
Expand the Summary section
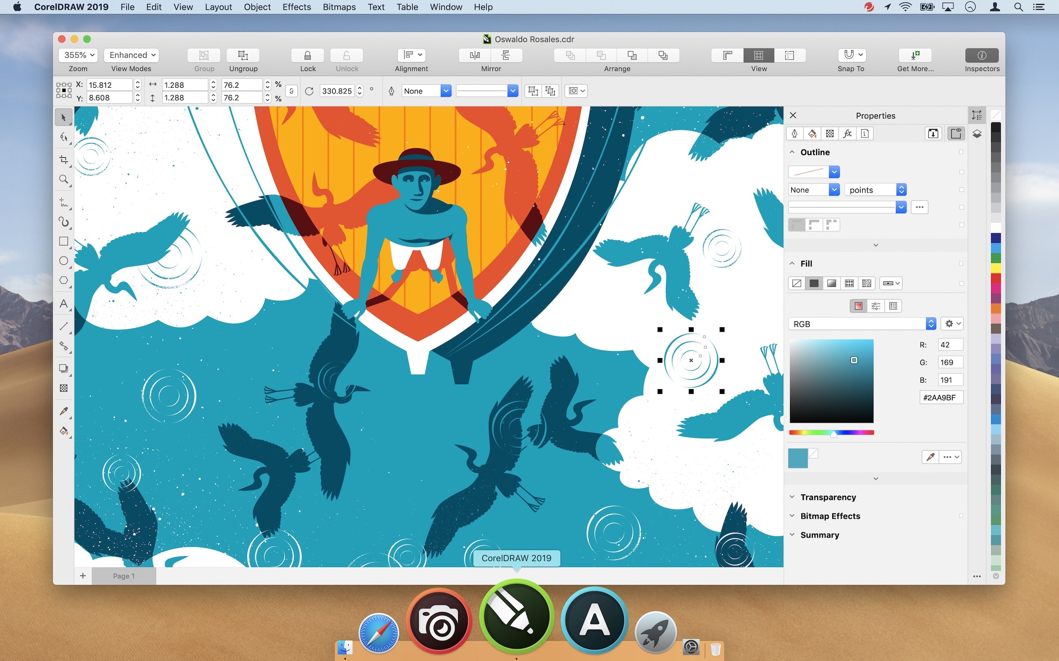793,535
